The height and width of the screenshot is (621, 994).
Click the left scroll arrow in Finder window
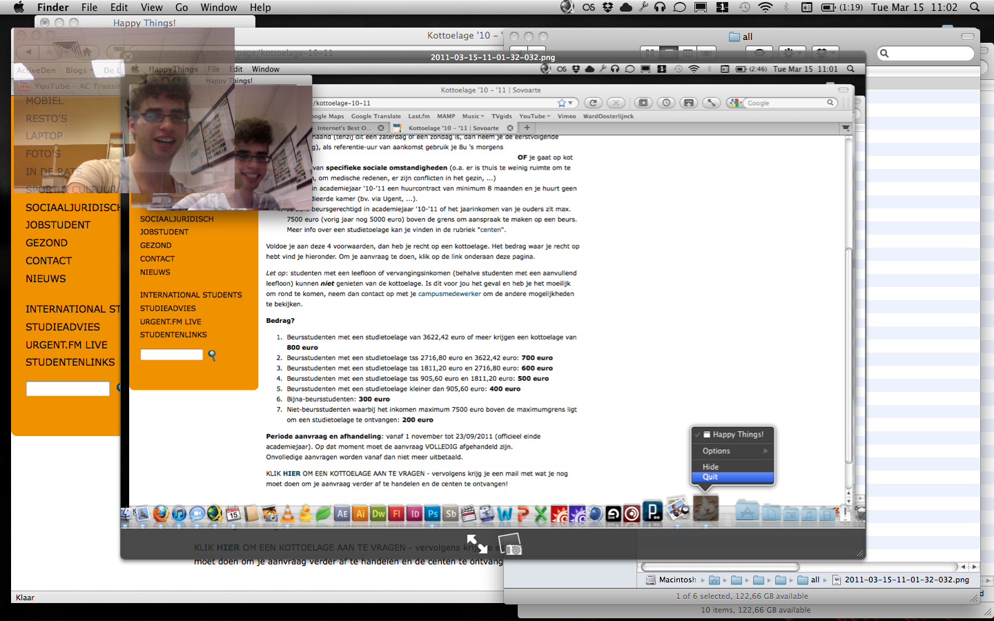tap(963, 567)
